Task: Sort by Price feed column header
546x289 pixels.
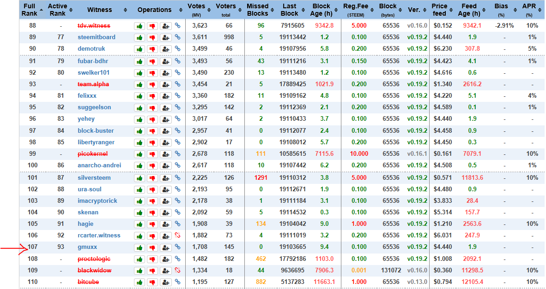Action: [x=442, y=10]
